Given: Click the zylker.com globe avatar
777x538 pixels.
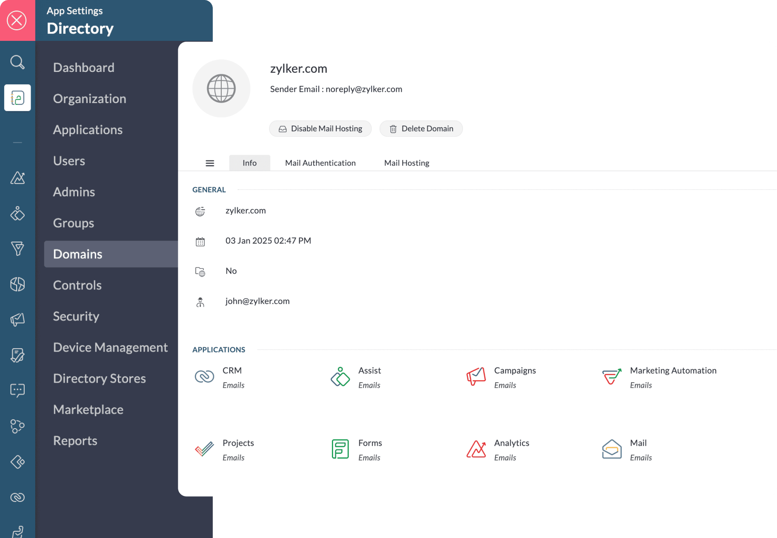Looking at the screenshot, I should click(221, 88).
